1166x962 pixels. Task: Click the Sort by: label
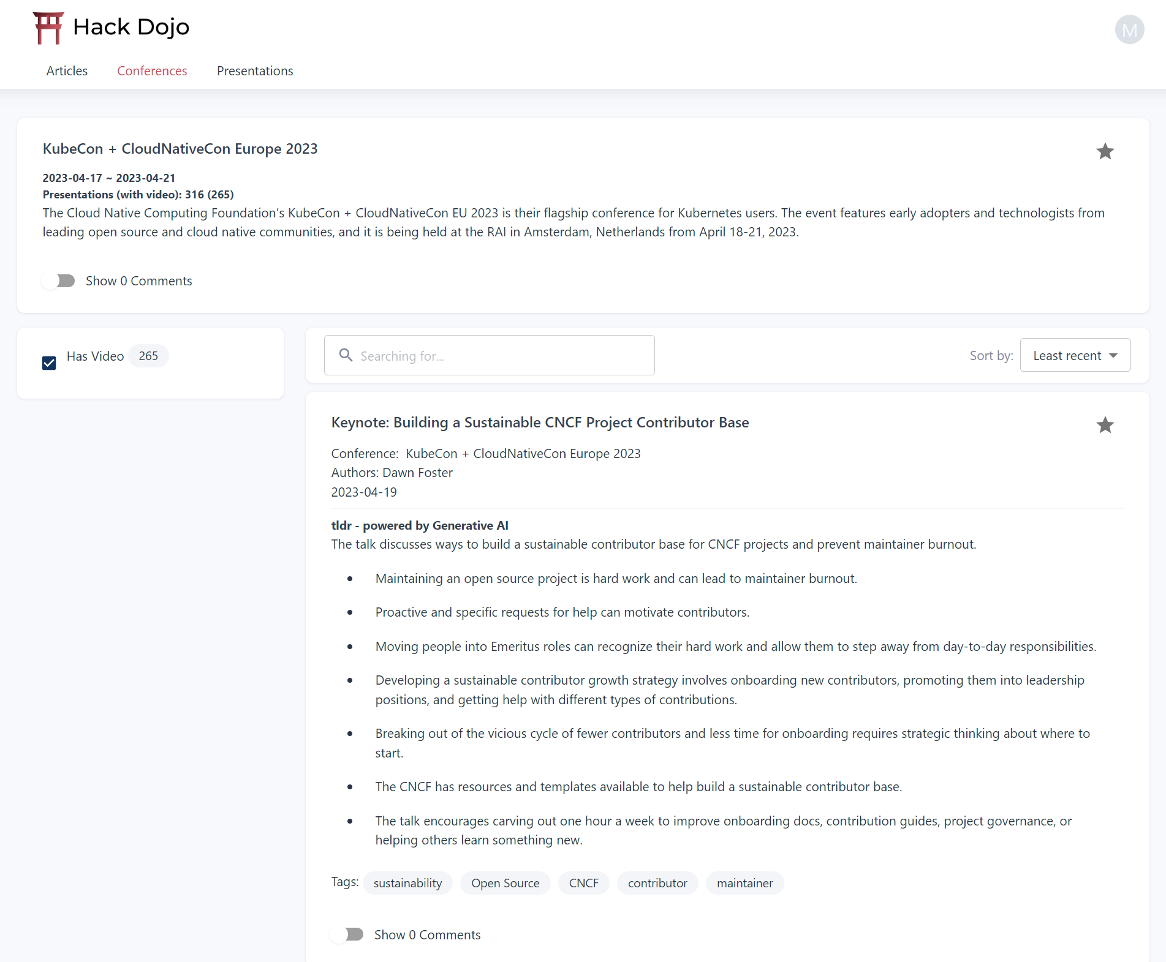pos(991,356)
